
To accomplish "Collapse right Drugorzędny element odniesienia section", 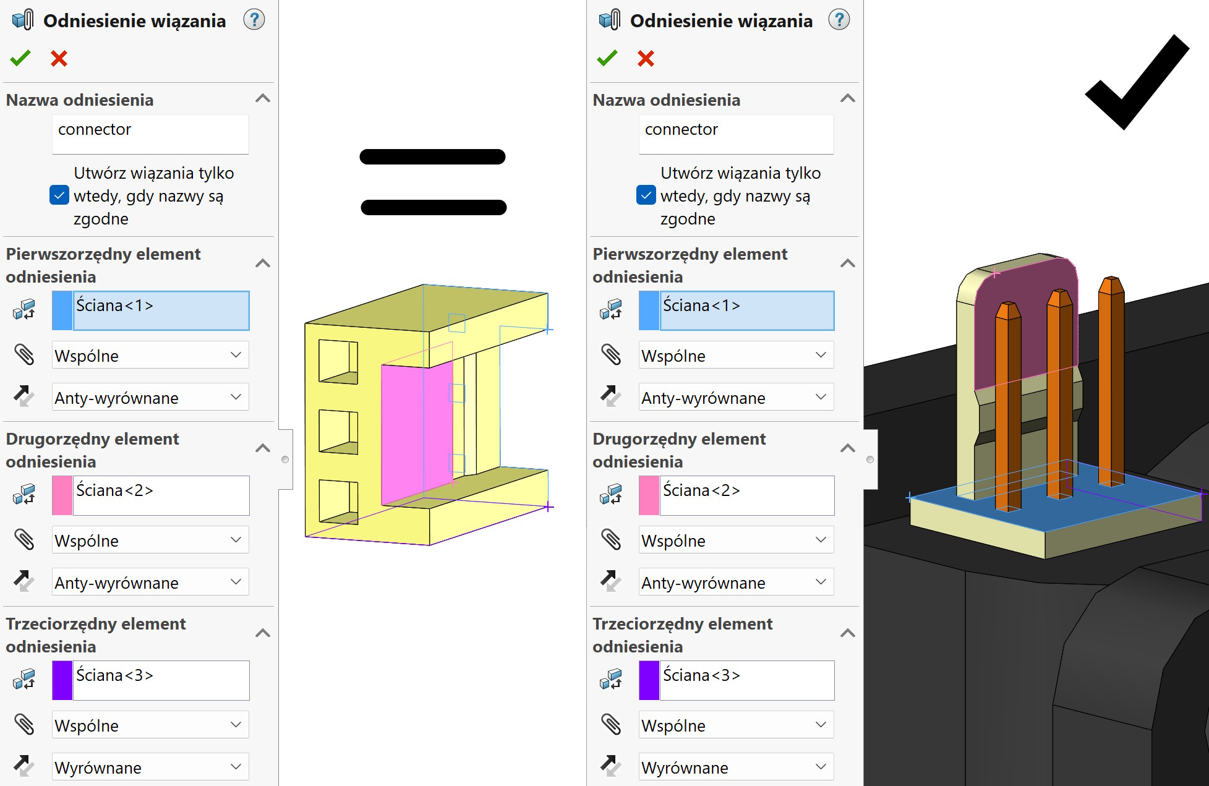I will point(848,448).
